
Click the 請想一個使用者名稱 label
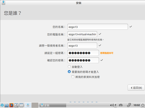[52, 46]
